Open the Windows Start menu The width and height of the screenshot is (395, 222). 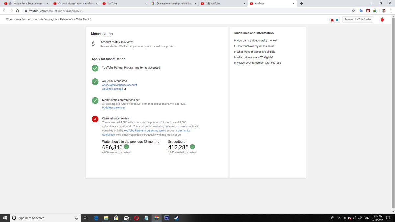[x=5, y=218]
